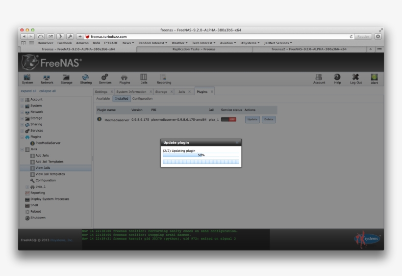This screenshot has width=402, height=276.
Task: Open the Top Sites grid icon
Action: pyautogui.click(x=31, y=43)
